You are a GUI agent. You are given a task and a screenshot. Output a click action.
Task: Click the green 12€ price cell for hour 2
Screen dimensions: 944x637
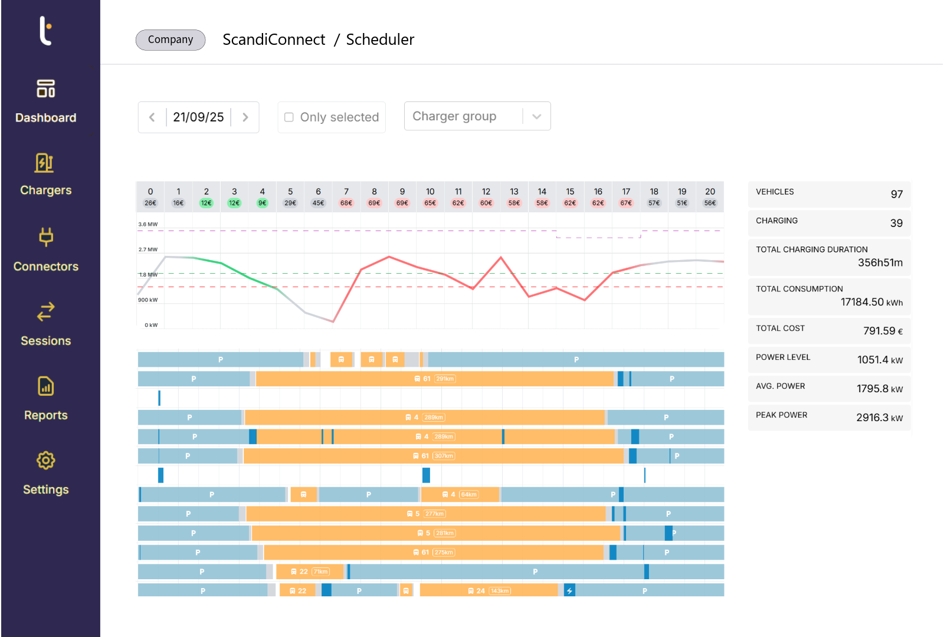tap(206, 203)
